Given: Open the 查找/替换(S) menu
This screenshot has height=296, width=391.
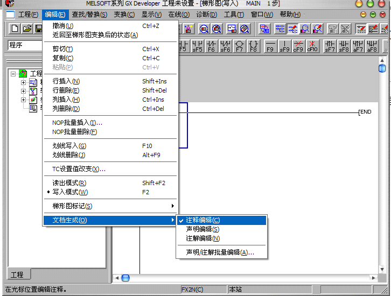Looking at the screenshot, I should pyautogui.click(x=89, y=15).
